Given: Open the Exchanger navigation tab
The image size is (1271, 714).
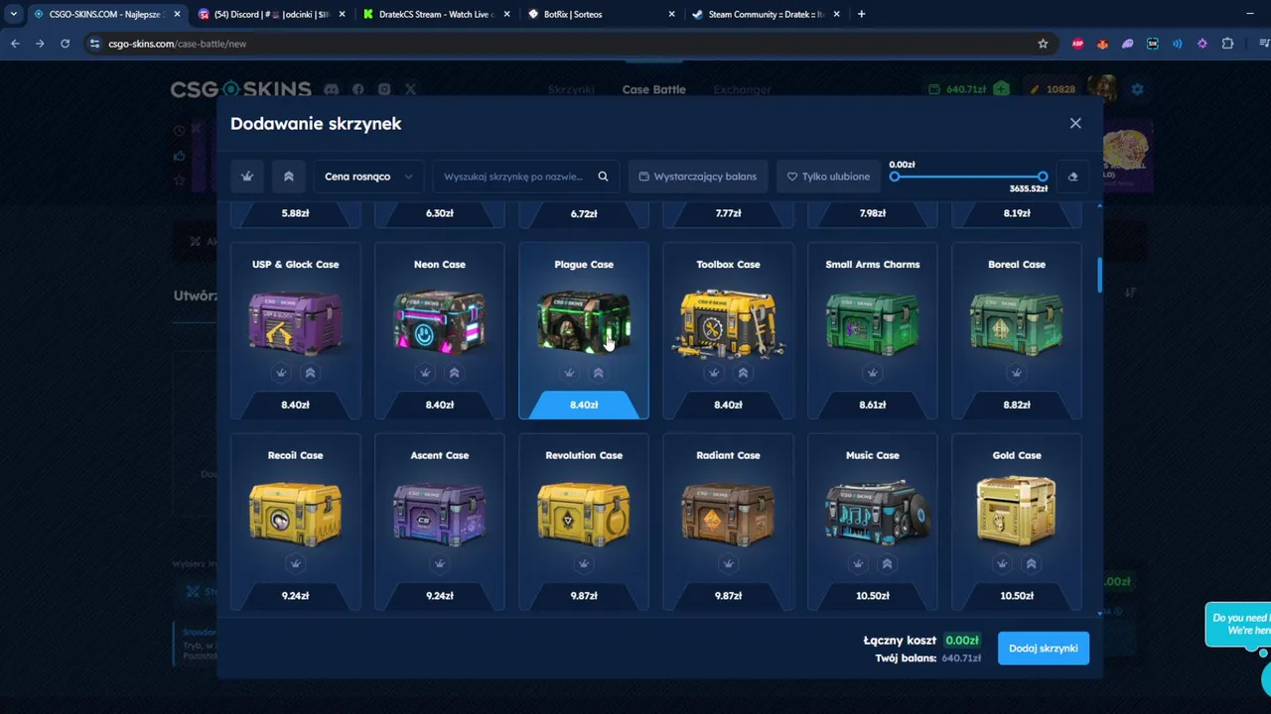Looking at the screenshot, I should 742,89.
